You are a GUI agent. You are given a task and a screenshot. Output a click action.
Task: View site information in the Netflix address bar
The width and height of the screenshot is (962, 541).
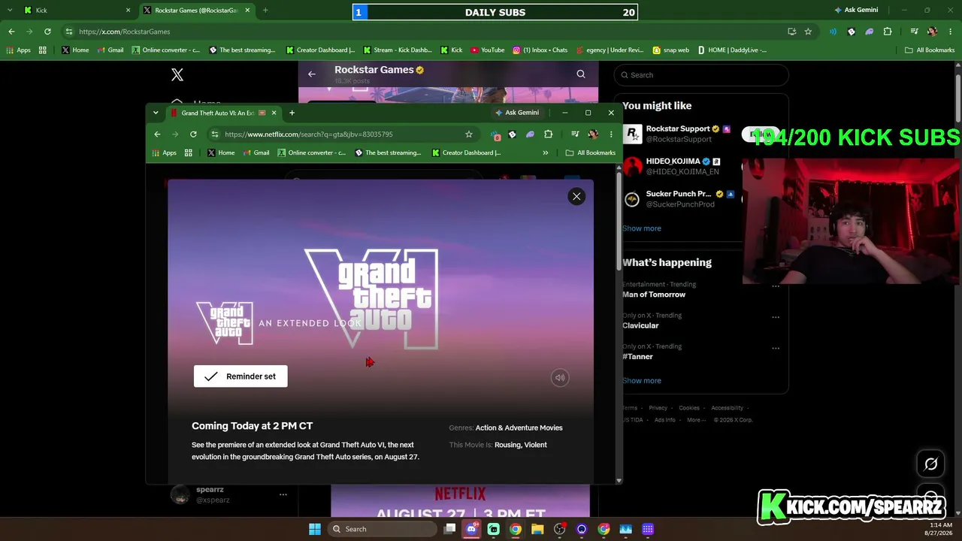click(x=215, y=134)
